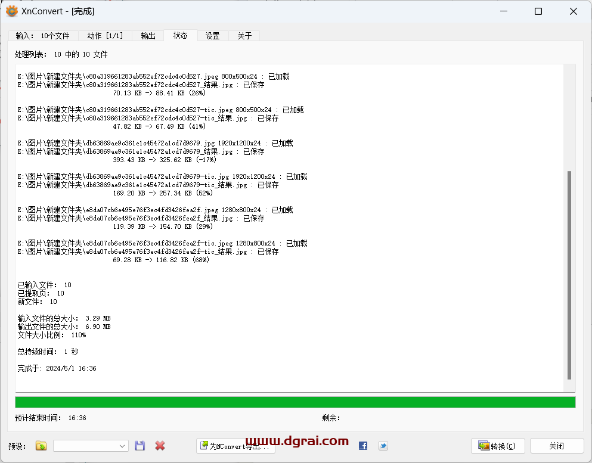Screen dimensions: 592x463
Task: Expand the preset combo box
Action: 91,446
